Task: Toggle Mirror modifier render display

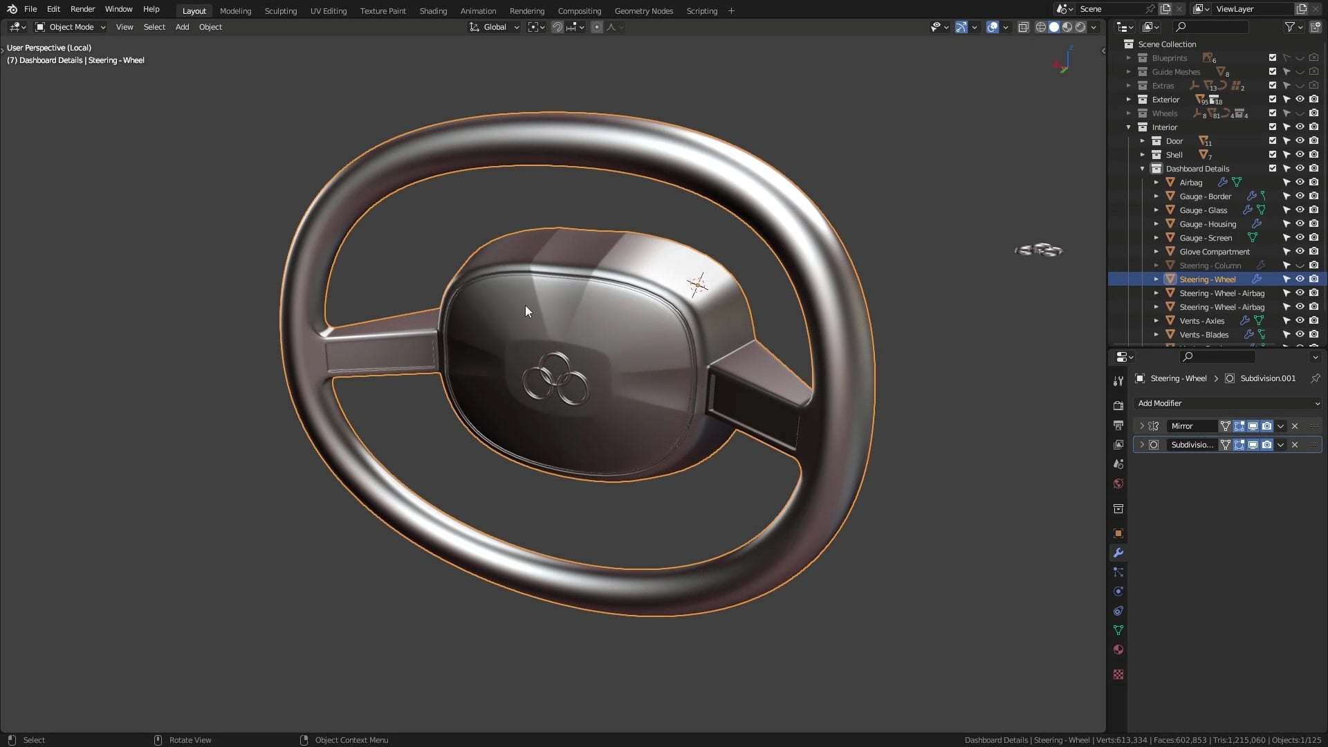Action: point(1267,426)
